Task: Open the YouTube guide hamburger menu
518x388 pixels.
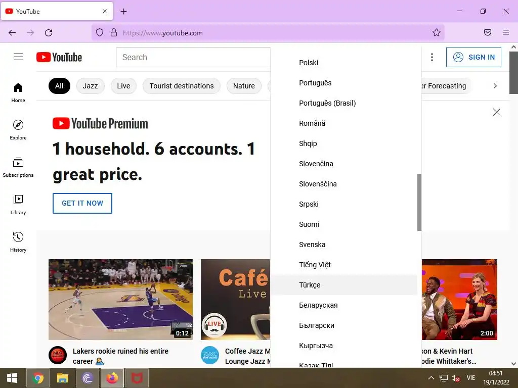Action: tap(18, 57)
